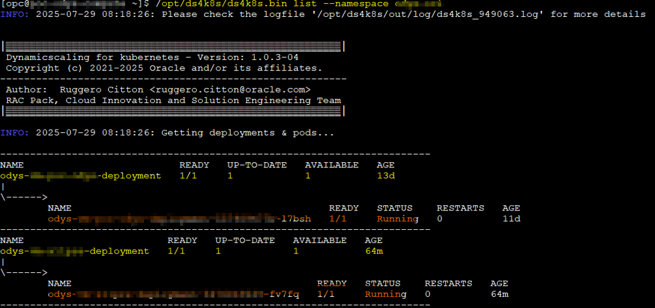655x308 pixels.
Task: Click the arrow under the first deployment
Action: (23, 197)
